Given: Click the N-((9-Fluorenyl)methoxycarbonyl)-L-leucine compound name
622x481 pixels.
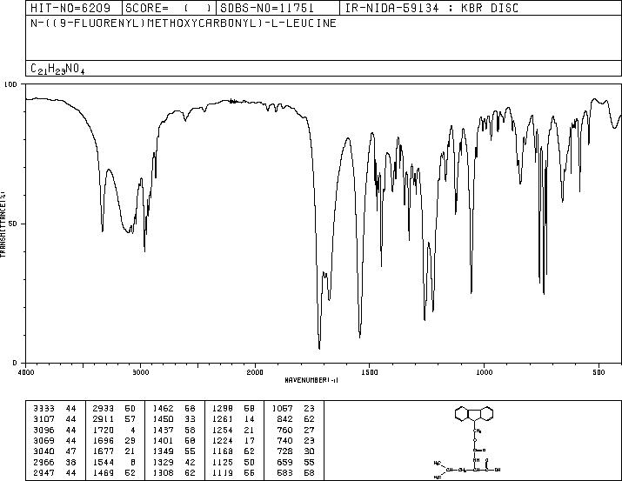Looking at the screenshot, I should click(184, 23).
